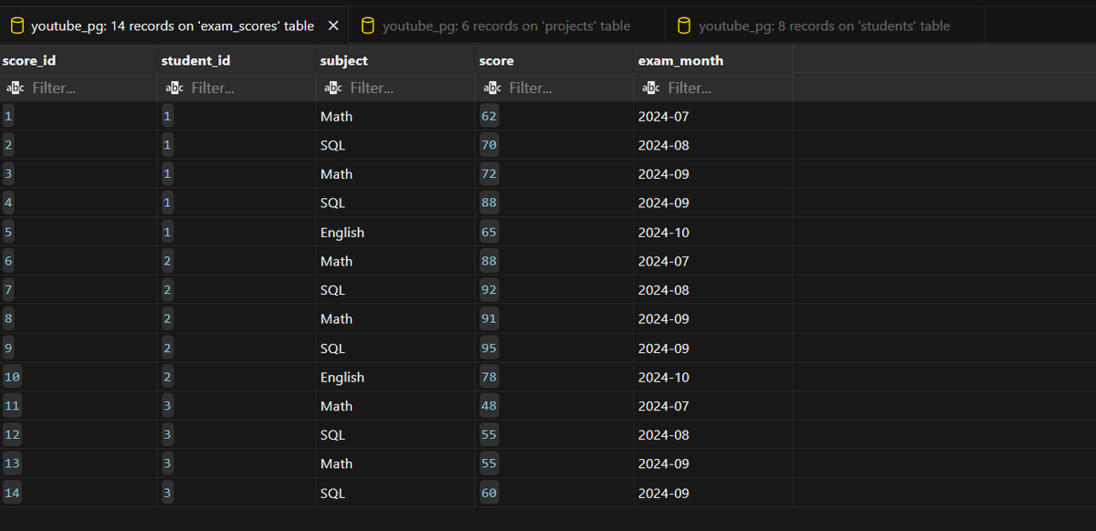Select score_id cell with value 10
1096x531 pixels.
(79, 377)
